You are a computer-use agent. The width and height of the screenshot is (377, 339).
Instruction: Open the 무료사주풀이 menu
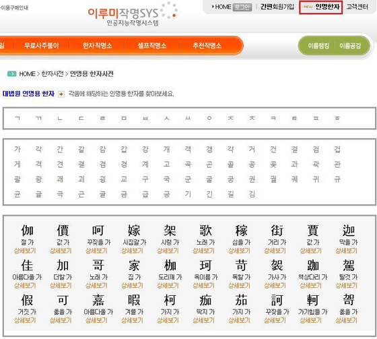(41, 46)
